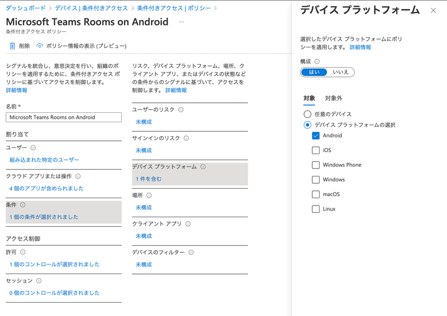Viewport: 447px width, 316px height.
Task: Open デバイスのフィルター 未構成 setting
Action: (x=144, y=265)
